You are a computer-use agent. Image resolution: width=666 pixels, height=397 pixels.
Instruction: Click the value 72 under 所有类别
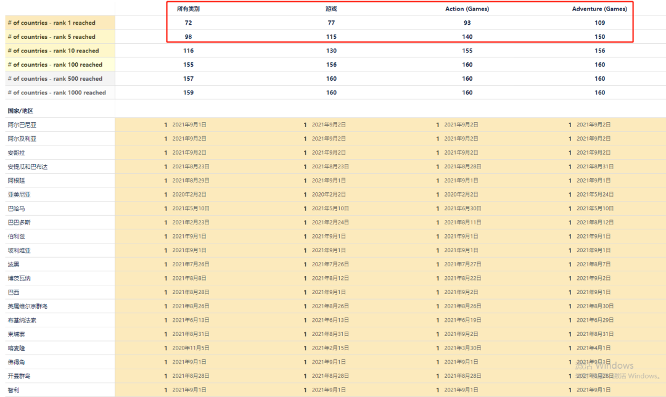pos(188,23)
